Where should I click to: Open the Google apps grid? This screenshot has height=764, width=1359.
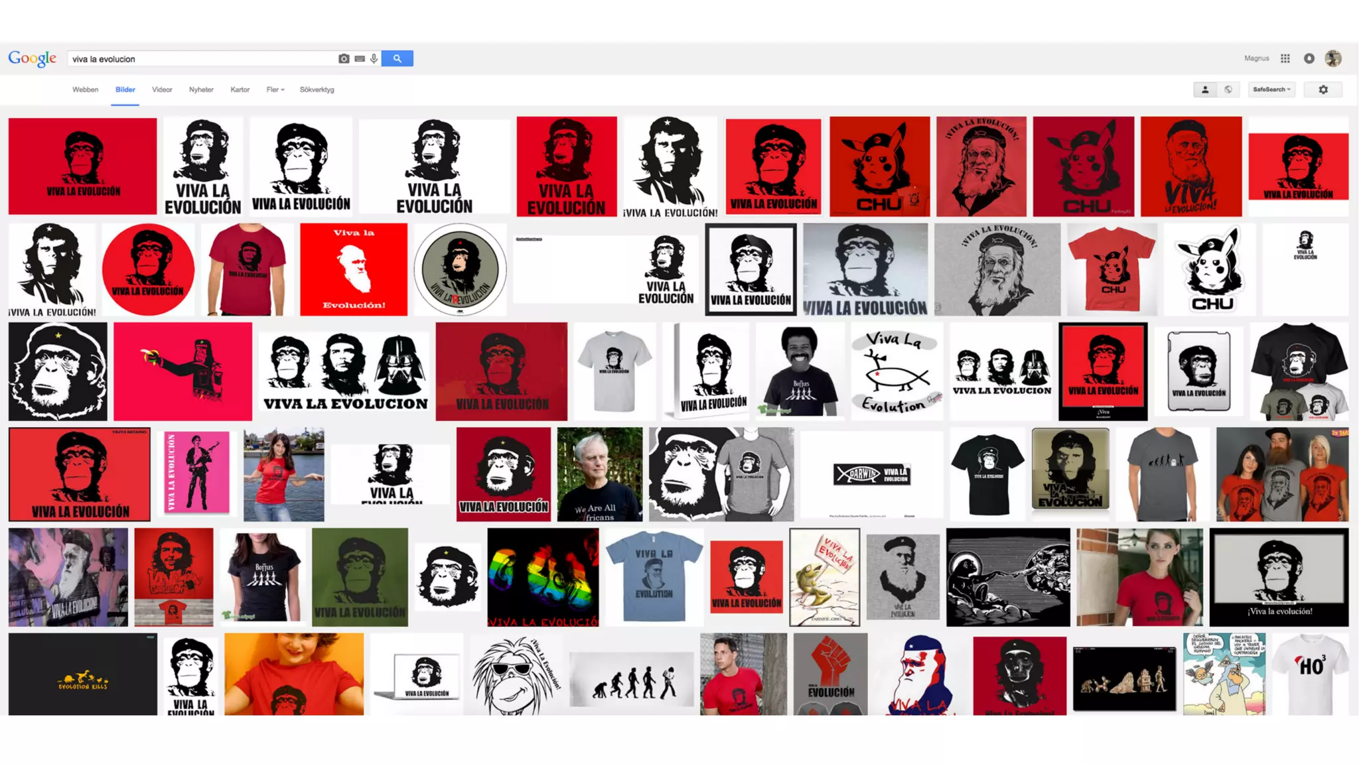pos(1285,58)
